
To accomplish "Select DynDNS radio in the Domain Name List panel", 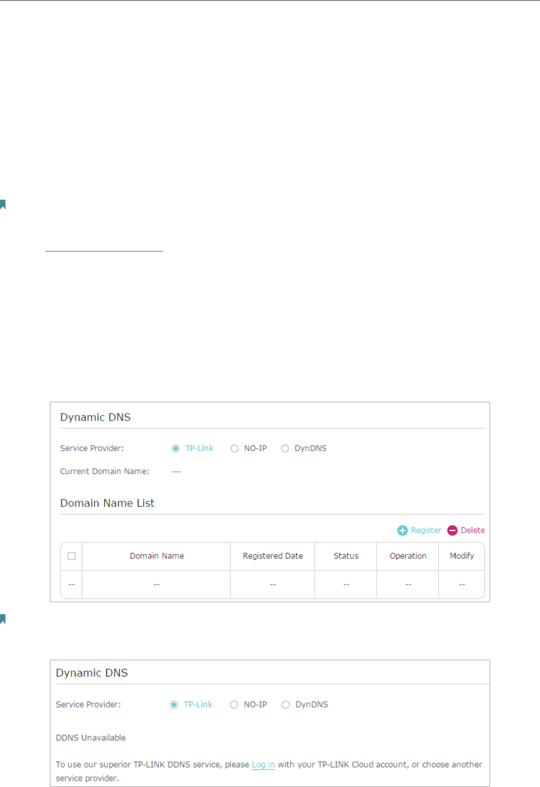I will 285,448.
